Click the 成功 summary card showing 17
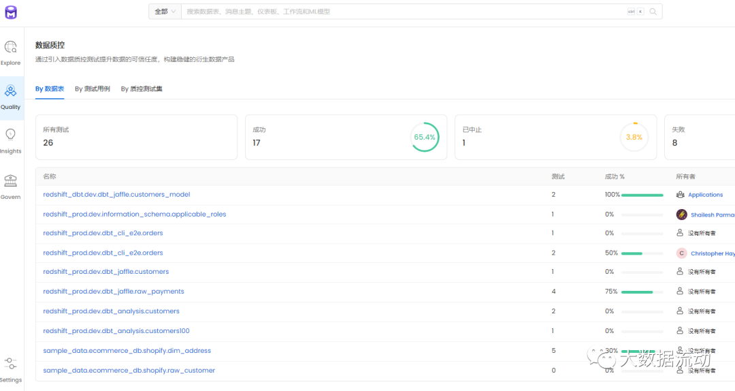Viewport: 735px width, 391px height. pyautogui.click(x=346, y=137)
